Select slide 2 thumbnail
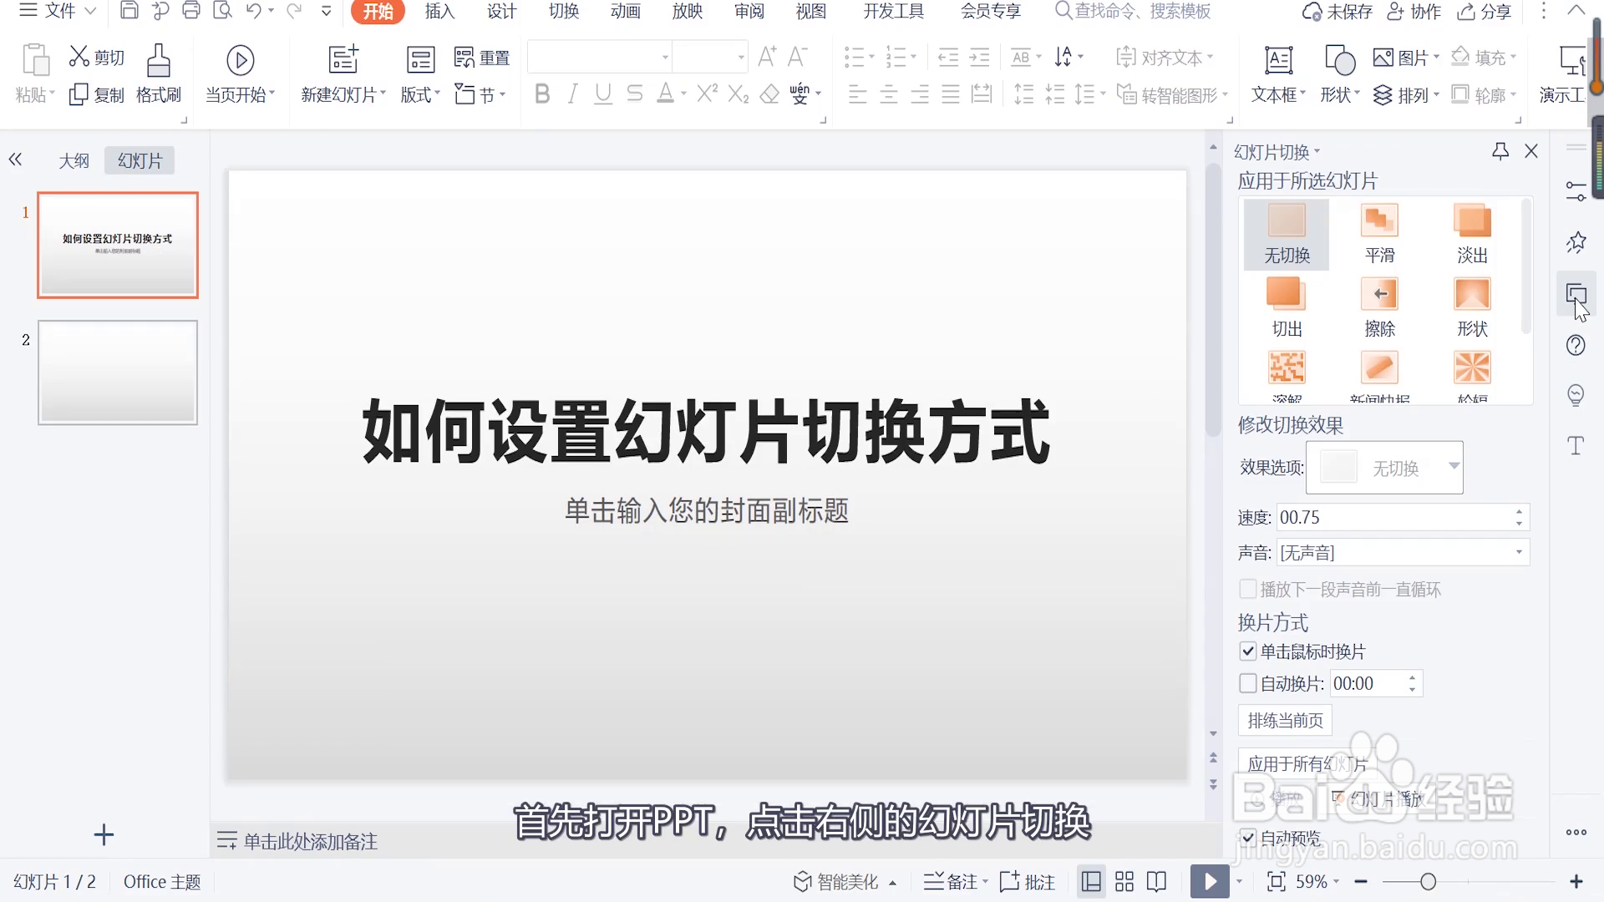This screenshot has width=1604, height=902. click(x=118, y=372)
